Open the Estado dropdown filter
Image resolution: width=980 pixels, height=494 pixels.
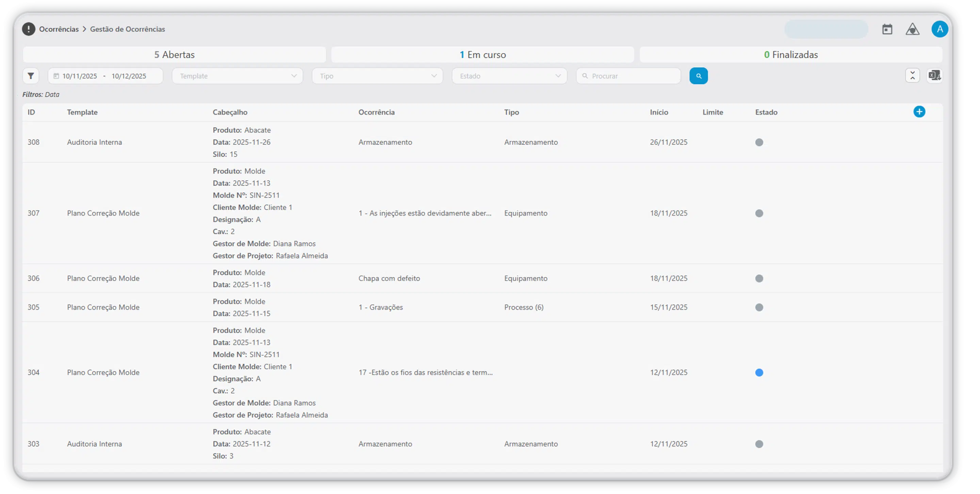(x=509, y=76)
